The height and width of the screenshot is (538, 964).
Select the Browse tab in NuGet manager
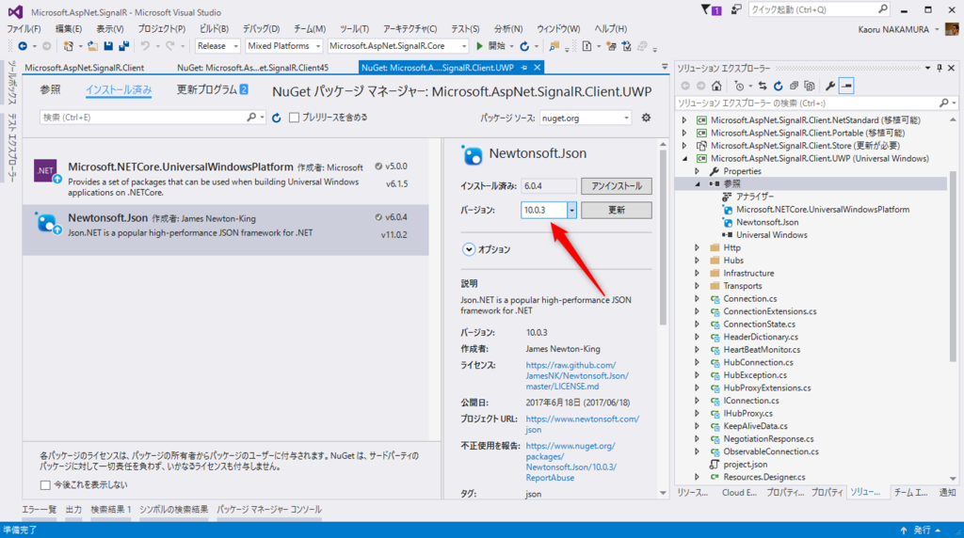point(51,89)
